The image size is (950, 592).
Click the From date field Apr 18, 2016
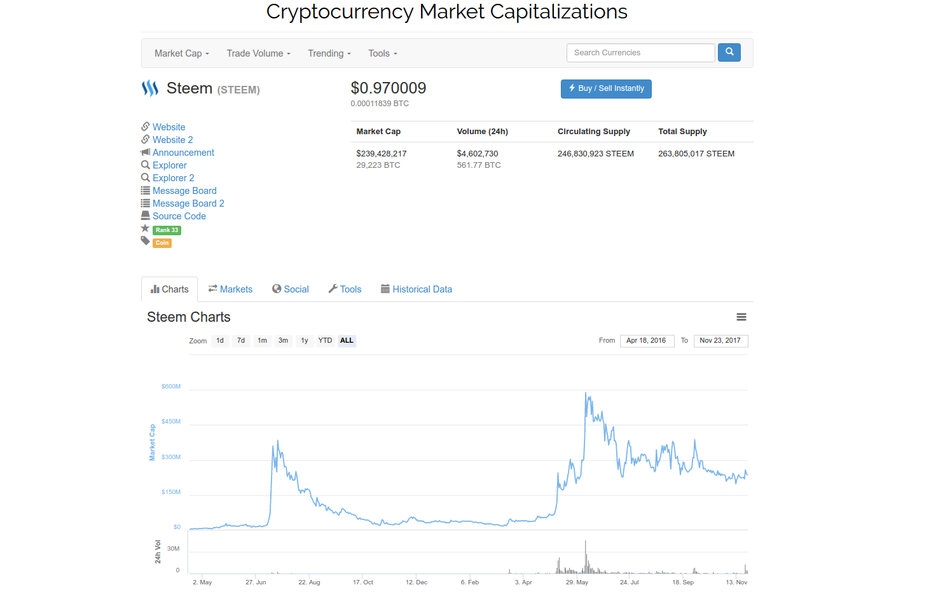coord(647,341)
